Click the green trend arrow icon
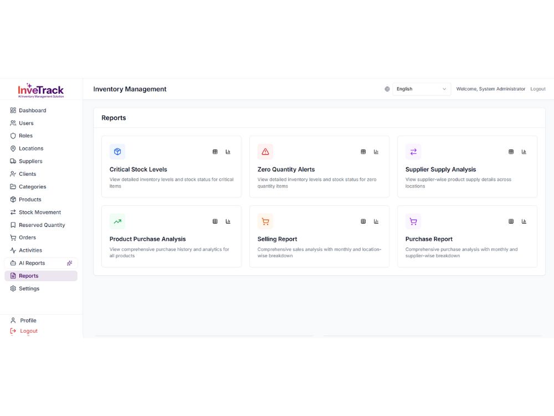554x416 pixels. point(117,221)
